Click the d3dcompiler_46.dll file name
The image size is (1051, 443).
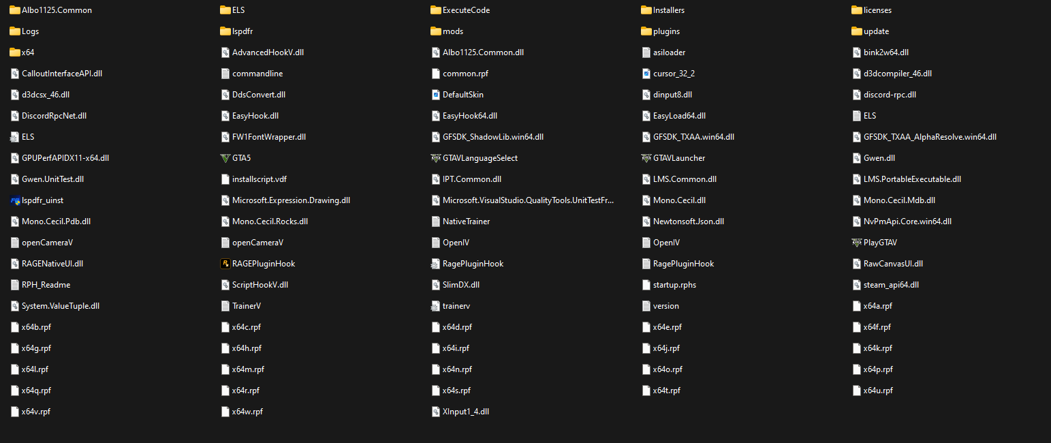tap(898, 74)
